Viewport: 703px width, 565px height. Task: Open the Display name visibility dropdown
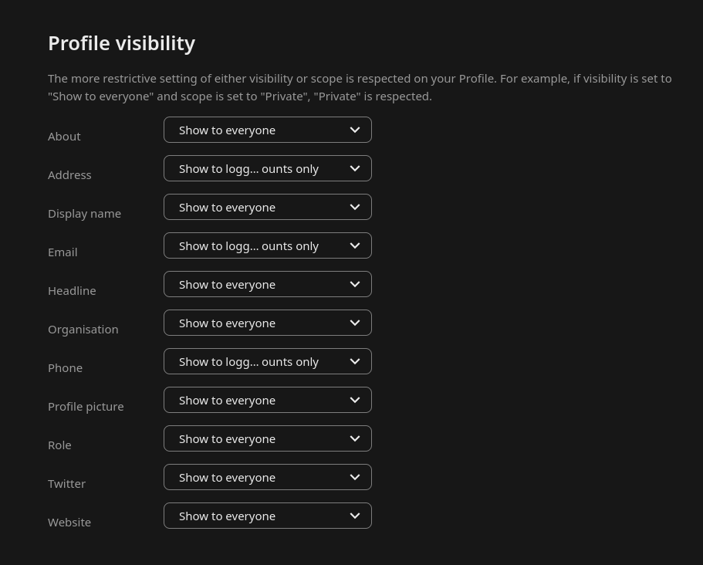coord(267,207)
